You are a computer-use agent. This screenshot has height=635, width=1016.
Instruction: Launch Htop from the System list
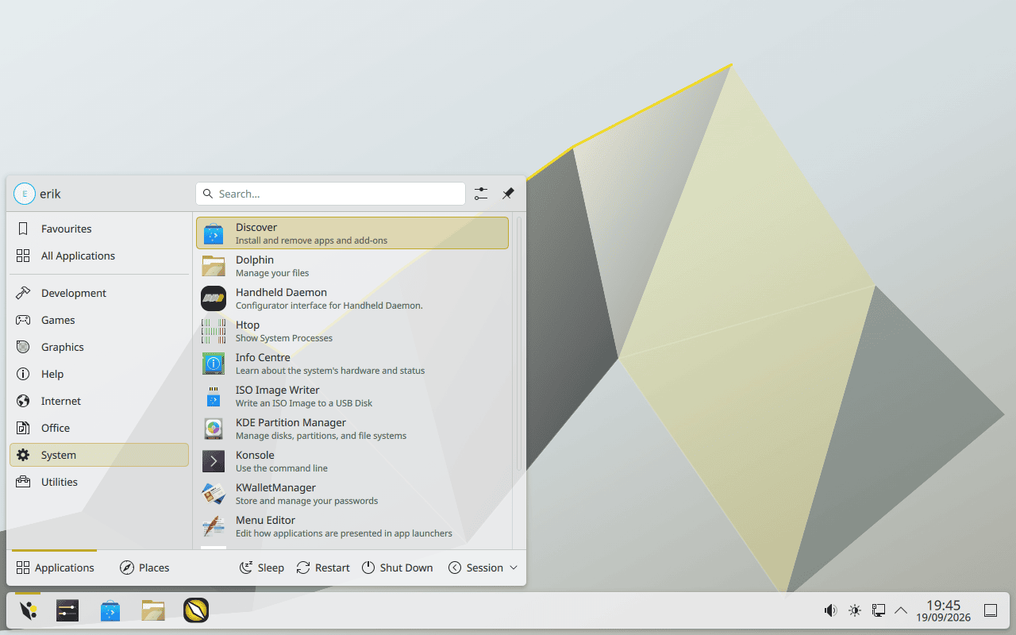(352, 331)
